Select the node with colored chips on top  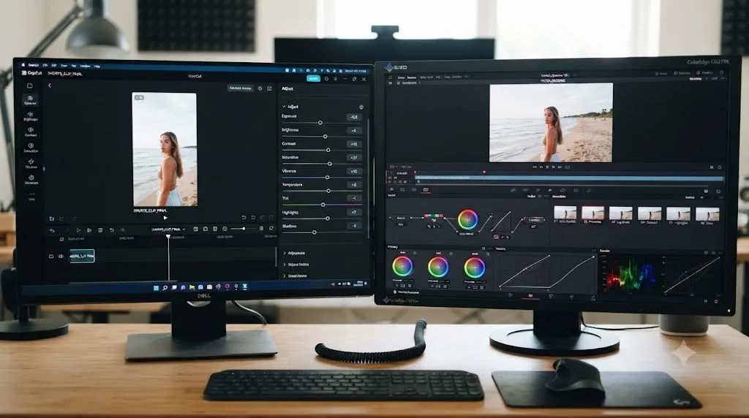tap(433, 218)
